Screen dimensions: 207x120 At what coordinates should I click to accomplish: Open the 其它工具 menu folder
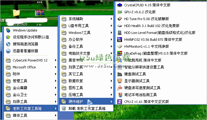click(x=86, y=74)
